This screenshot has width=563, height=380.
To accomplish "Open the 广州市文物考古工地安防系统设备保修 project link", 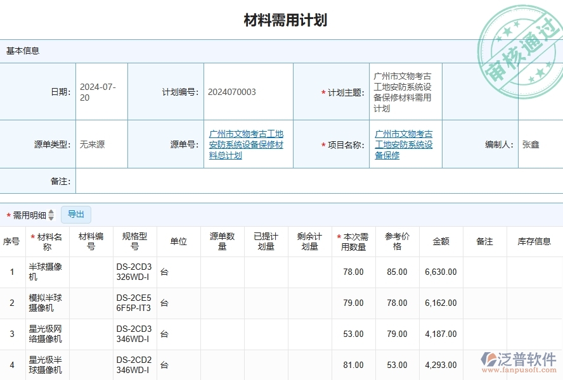I will [x=403, y=144].
